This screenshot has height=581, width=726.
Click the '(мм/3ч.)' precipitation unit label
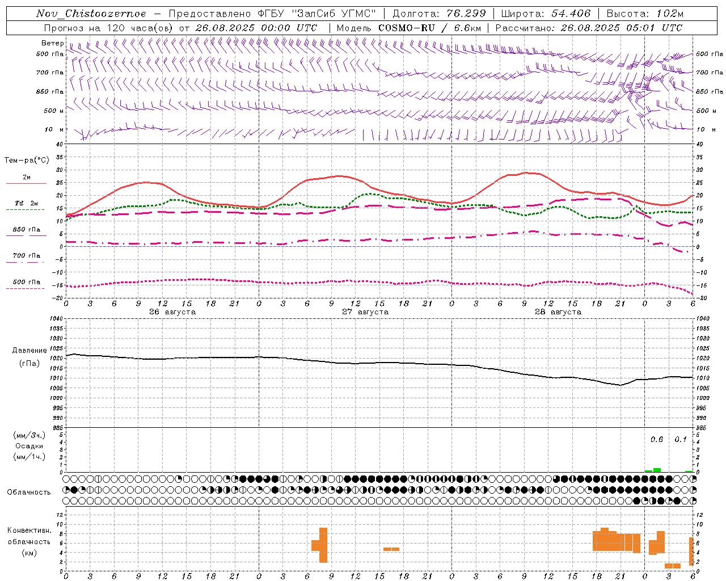[29, 435]
